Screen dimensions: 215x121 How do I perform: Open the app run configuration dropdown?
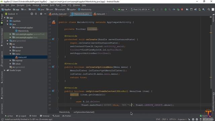123,9
